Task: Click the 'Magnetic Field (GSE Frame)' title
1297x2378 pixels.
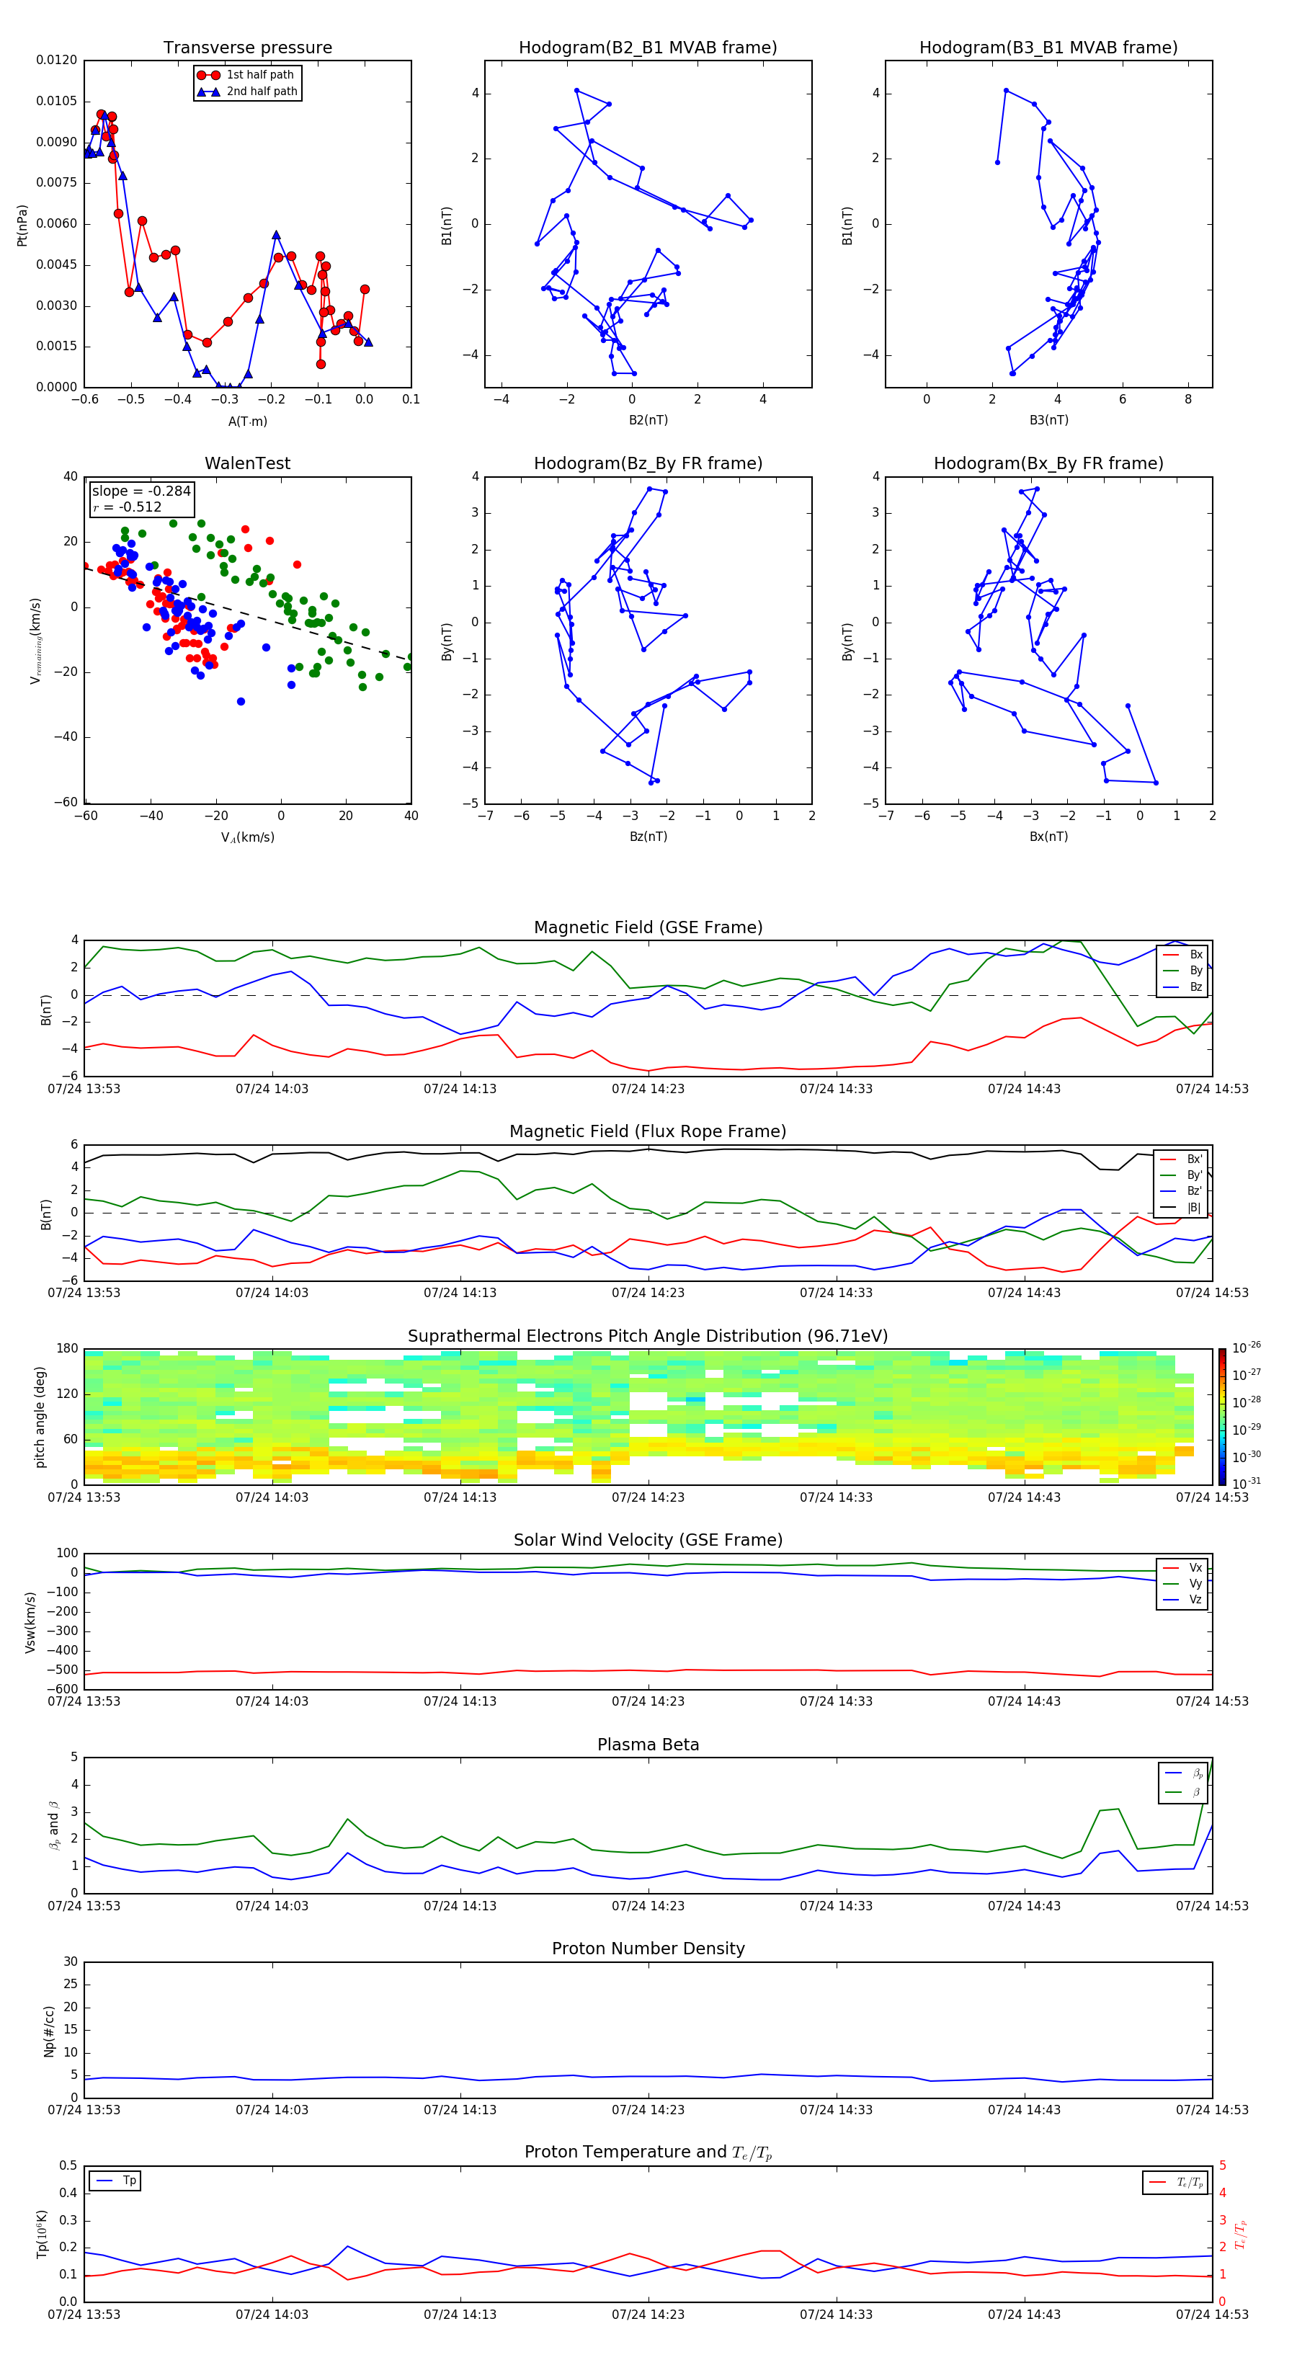Action: pyautogui.click(x=648, y=927)
